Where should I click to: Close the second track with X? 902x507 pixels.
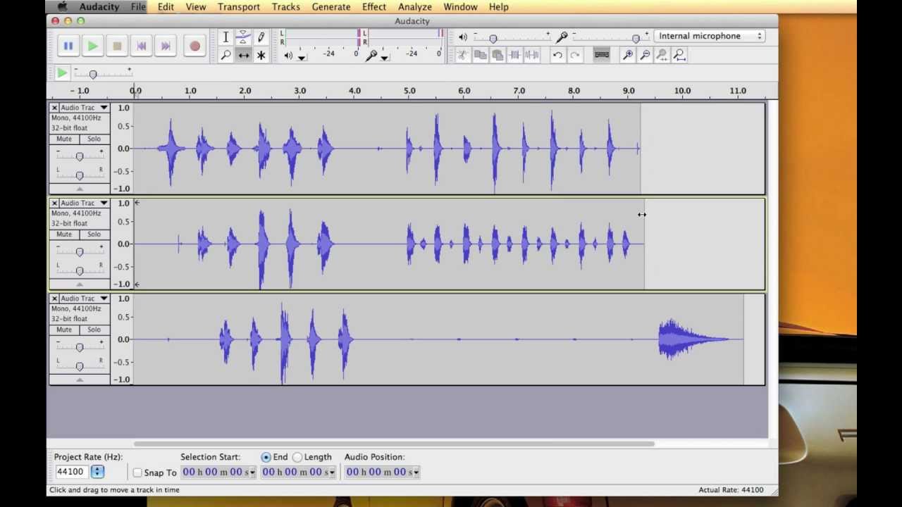(x=54, y=203)
